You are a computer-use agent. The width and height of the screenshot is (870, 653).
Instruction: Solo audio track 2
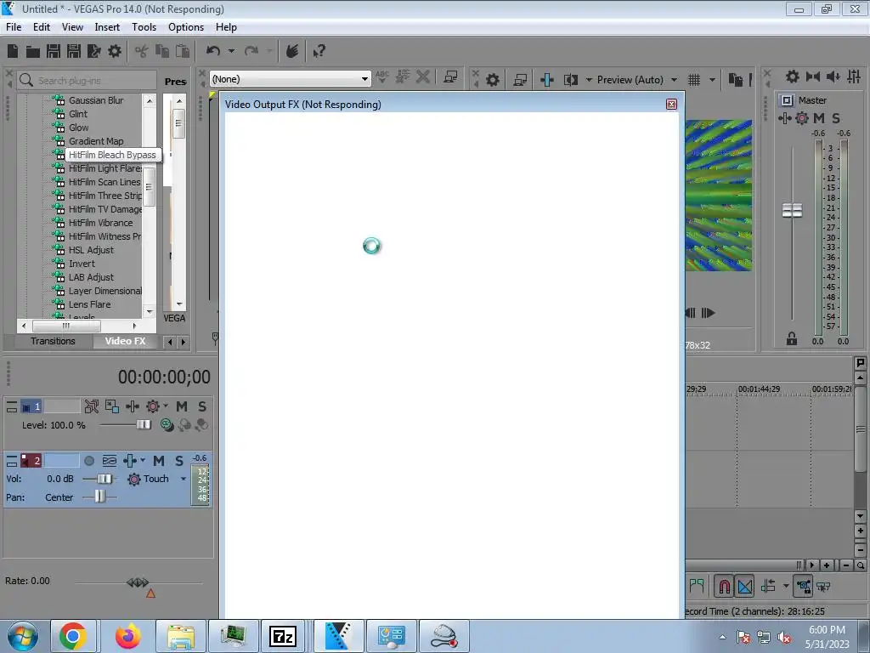tap(178, 460)
